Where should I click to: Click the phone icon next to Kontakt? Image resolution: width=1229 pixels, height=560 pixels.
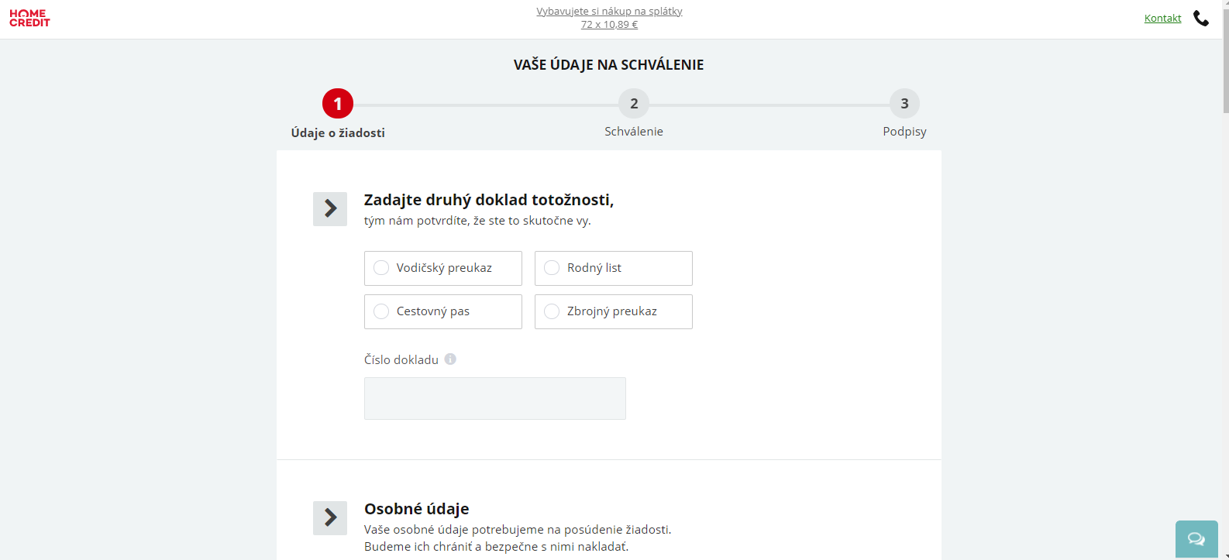point(1201,18)
